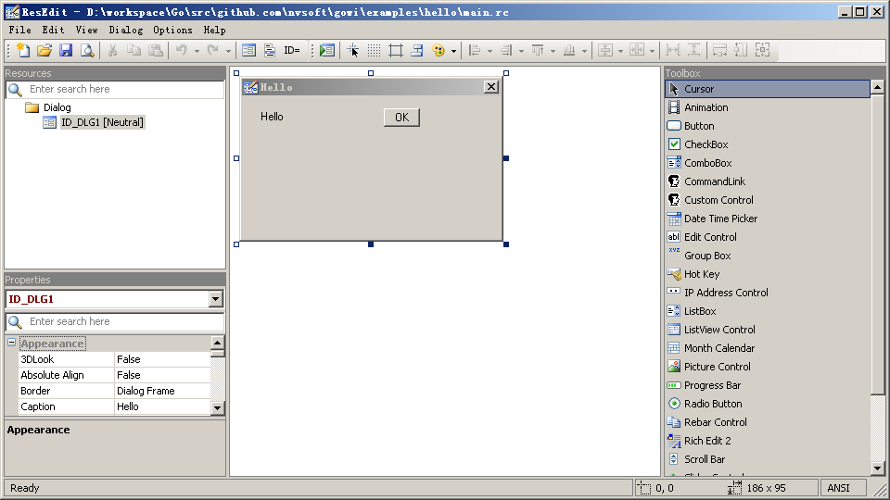Open the color palette dropdown arrow
Screen dimensions: 890x500
(453, 51)
